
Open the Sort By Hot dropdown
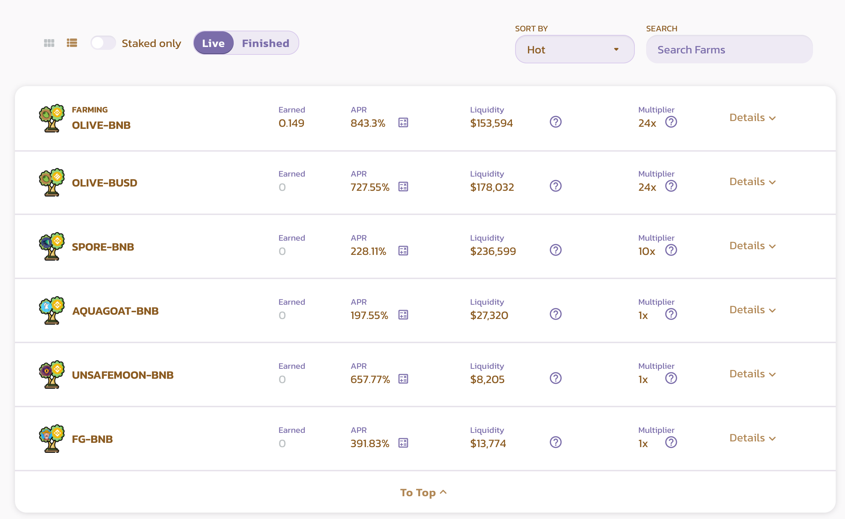(574, 49)
